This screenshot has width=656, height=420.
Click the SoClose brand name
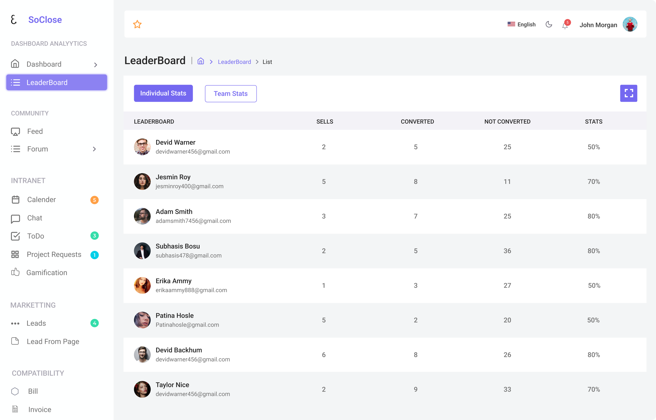pyautogui.click(x=45, y=20)
